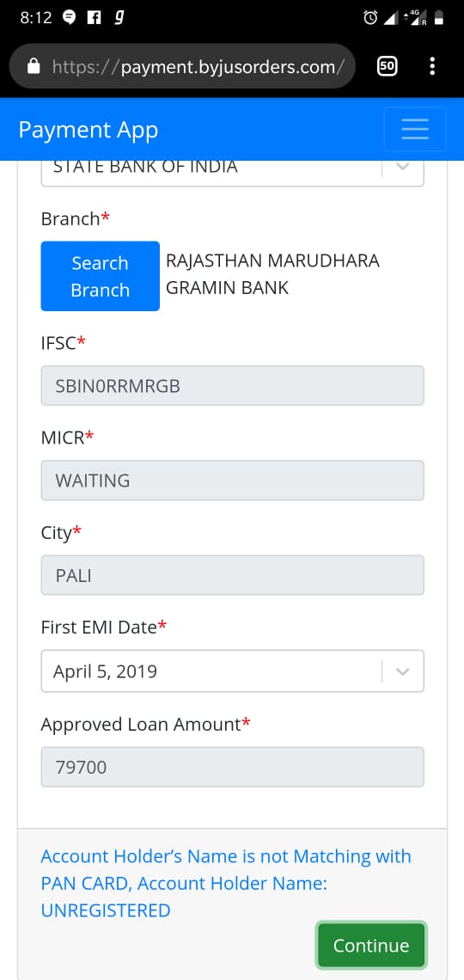This screenshot has height=980, width=464.
Task: Open the browser three-dot overflow menu
Action: click(x=432, y=66)
